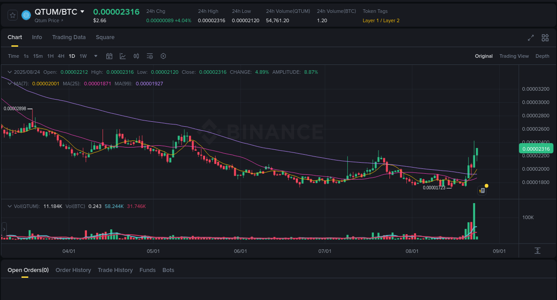Image resolution: width=557 pixels, height=300 pixels.
Task: Open the extra timeframes dropdown next to 1W
Action: tap(95, 56)
